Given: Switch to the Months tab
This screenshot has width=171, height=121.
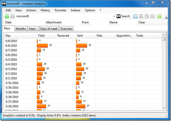Looking at the screenshot, I should (21, 29).
